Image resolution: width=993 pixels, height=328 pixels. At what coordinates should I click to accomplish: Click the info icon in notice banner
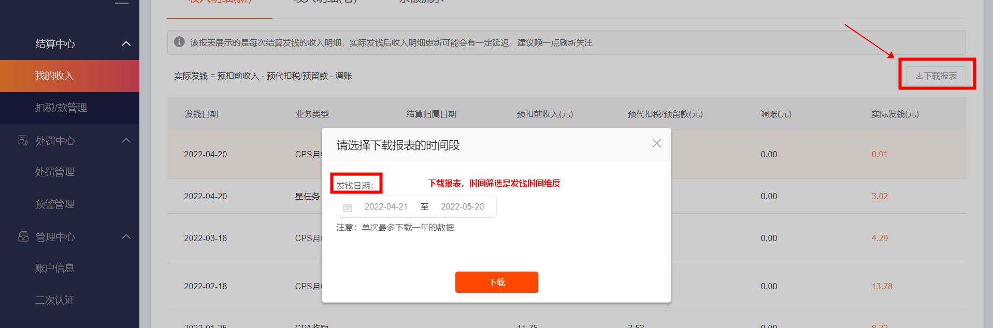[179, 42]
